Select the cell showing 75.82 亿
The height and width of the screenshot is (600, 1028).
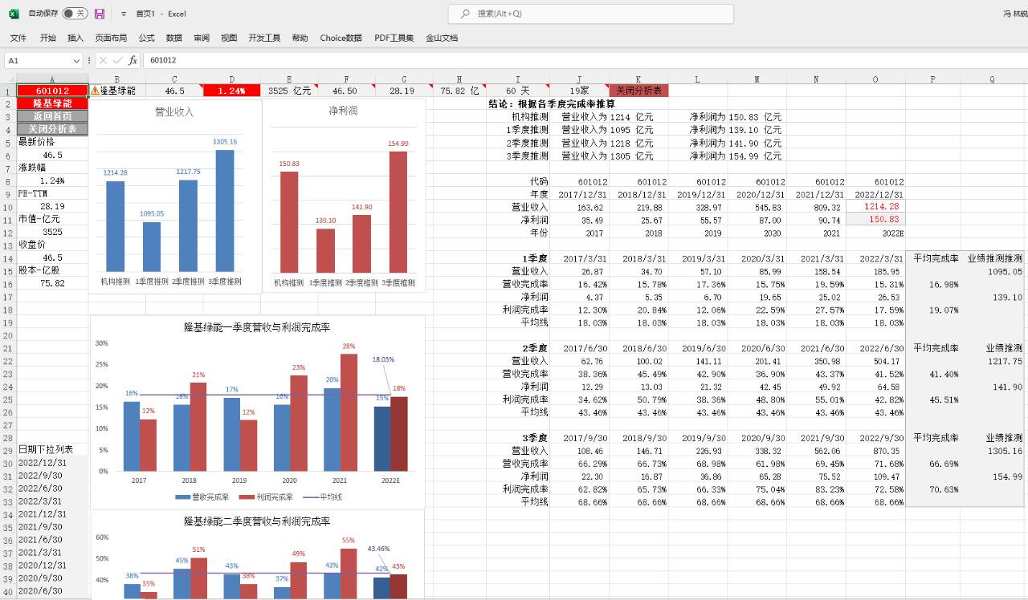point(459,91)
